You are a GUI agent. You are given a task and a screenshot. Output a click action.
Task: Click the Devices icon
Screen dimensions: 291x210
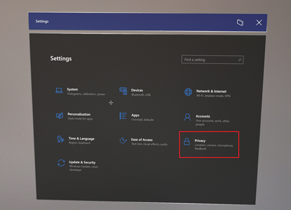pos(123,91)
